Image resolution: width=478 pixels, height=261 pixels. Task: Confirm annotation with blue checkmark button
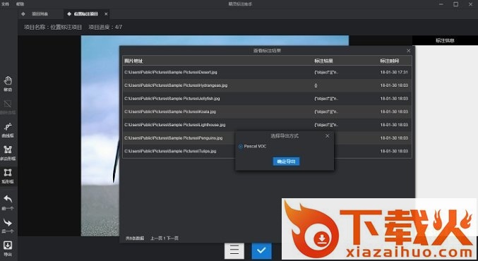261,250
